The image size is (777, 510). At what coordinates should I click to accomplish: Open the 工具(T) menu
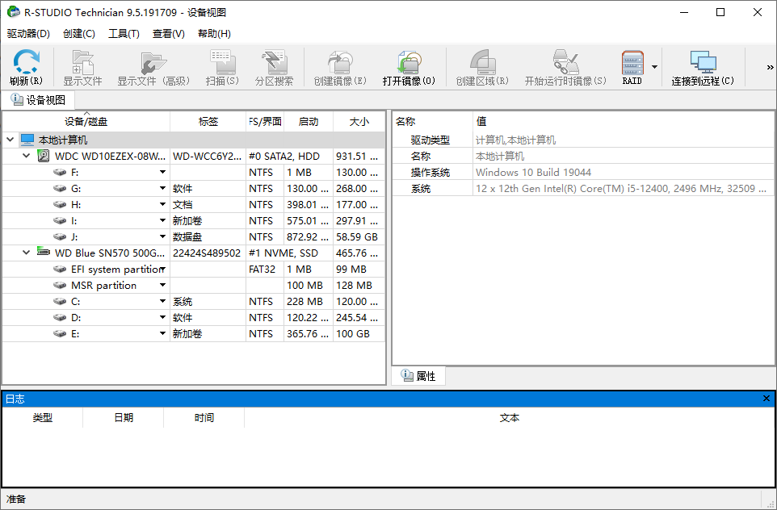(x=124, y=34)
